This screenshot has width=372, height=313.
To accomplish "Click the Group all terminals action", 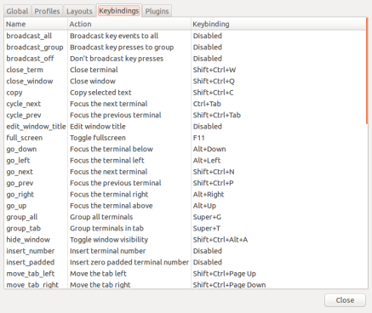I will click(101, 217).
